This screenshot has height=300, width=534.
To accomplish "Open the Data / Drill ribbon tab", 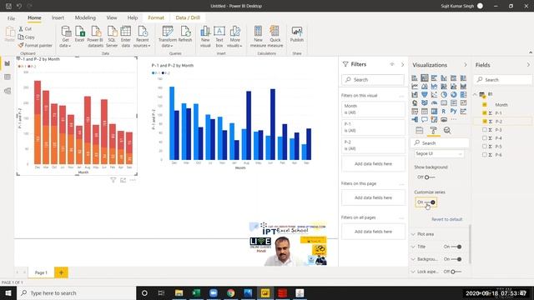I will pyautogui.click(x=188, y=17).
